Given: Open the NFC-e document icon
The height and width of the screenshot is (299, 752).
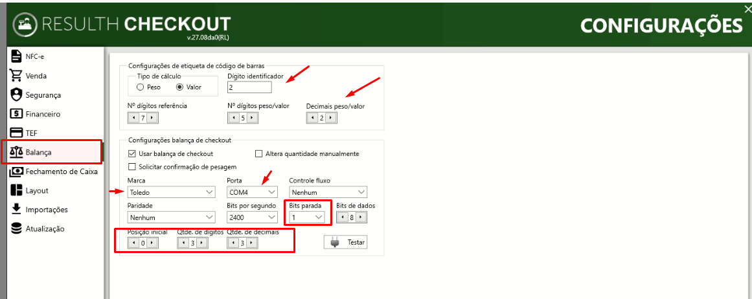Looking at the screenshot, I should point(17,56).
